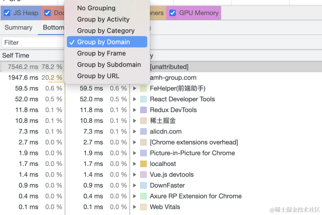Click the Axure RP Extension green swatch
Viewport: 322px width, 215px height.
coord(143,196)
